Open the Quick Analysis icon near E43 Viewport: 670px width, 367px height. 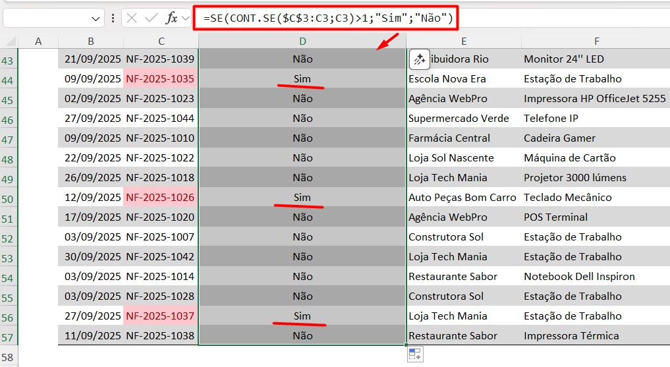pyautogui.click(x=419, y=59)
